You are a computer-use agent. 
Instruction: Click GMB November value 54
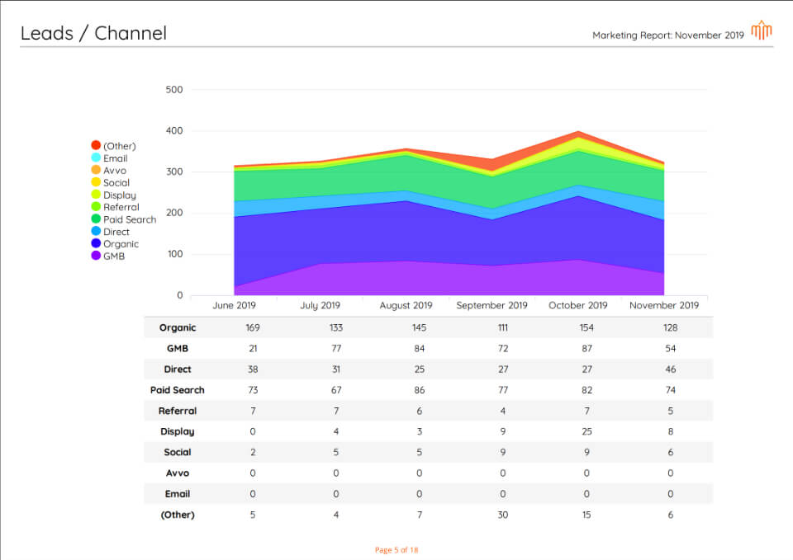[x=671, y=348]
